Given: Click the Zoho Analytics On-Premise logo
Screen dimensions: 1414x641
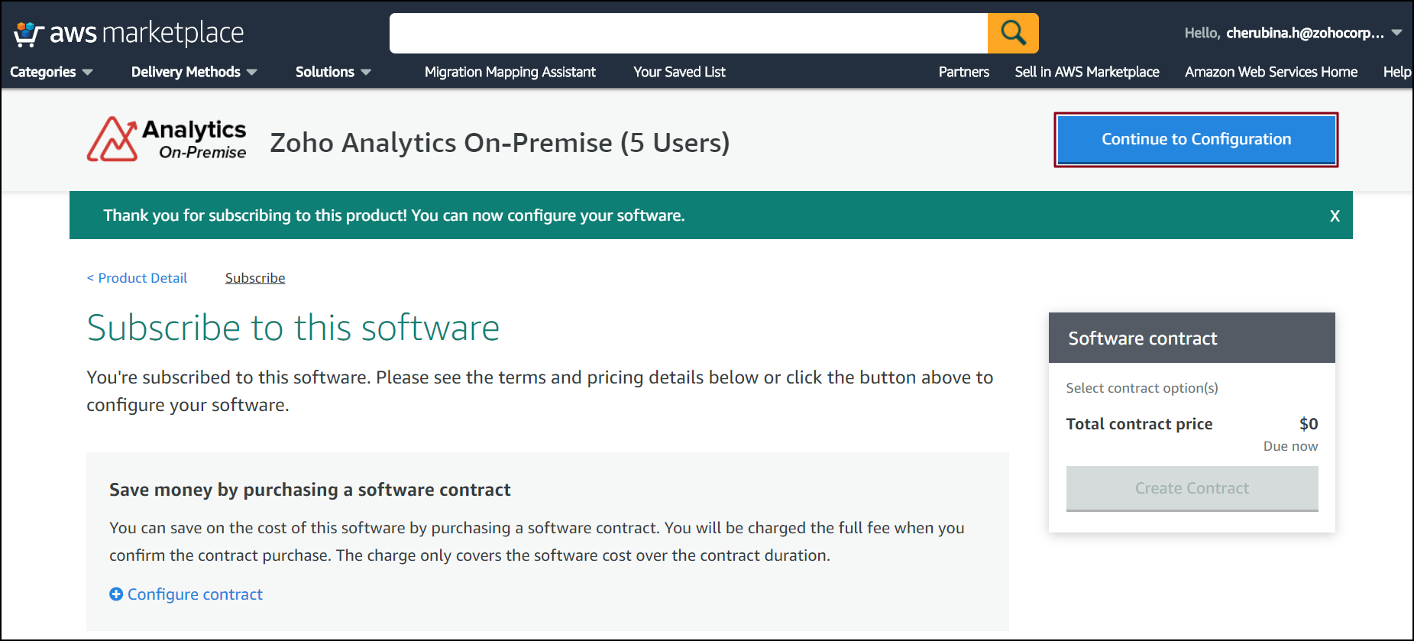Looking at the screenshot, I should click(167, 140).
